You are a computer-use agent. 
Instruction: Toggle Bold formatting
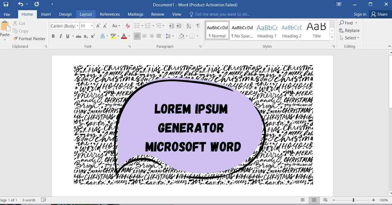[53, 36]
